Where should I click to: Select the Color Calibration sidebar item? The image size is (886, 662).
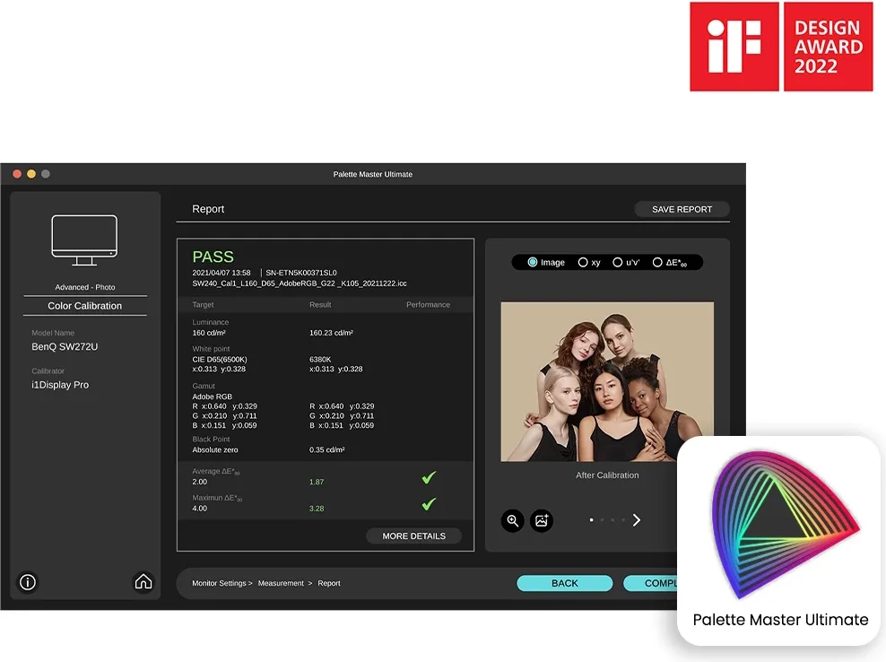[85, 306]
